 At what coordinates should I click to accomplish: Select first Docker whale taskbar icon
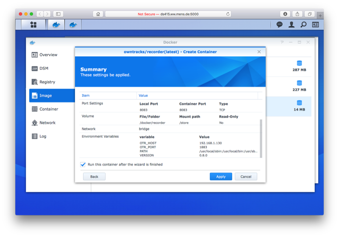click(56, 25)
